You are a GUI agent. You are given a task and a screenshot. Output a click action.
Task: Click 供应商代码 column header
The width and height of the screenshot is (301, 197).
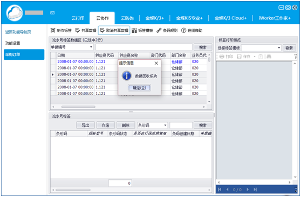pos(107,55)
